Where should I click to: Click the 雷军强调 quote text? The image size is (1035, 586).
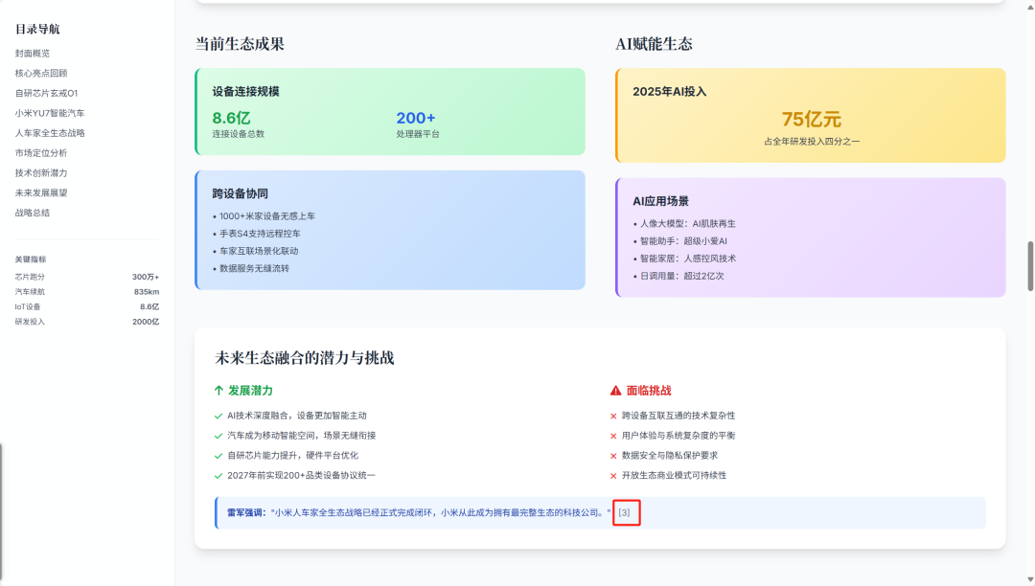[419, 512]
